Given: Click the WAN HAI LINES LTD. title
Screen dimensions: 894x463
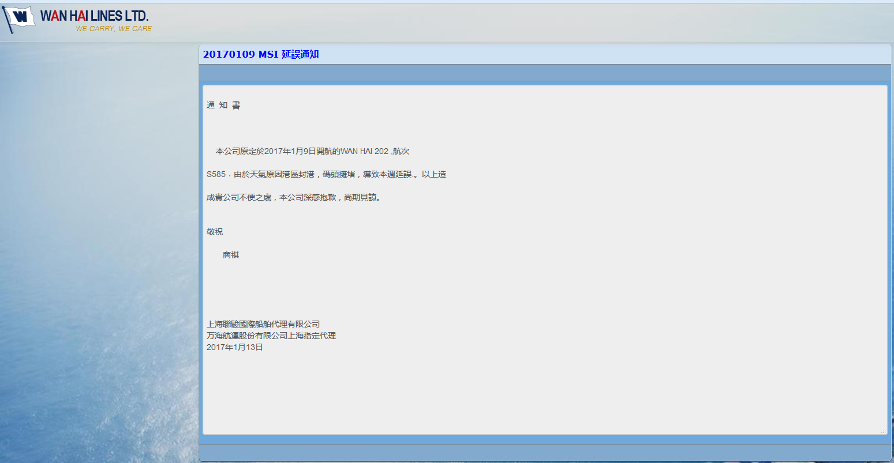Looking at the screenshot, I should pyautogui.click(x=95, y=16).
